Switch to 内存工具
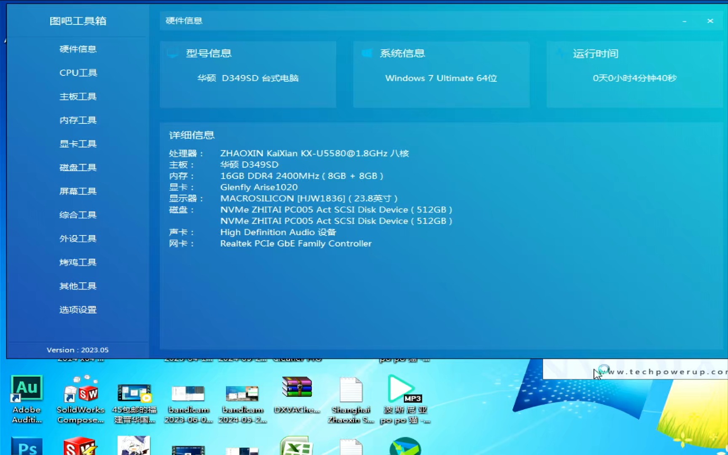The image size is (728, 455). tap(78, 120)
